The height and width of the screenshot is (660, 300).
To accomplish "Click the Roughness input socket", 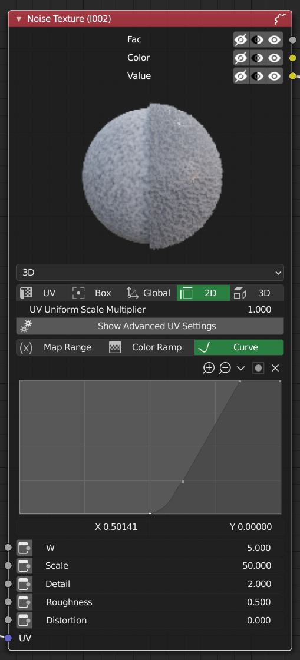I will 8,602.
